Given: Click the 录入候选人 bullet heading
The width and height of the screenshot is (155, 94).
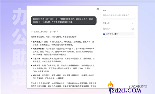Looking at the screenshot, I should click(37, 42).
